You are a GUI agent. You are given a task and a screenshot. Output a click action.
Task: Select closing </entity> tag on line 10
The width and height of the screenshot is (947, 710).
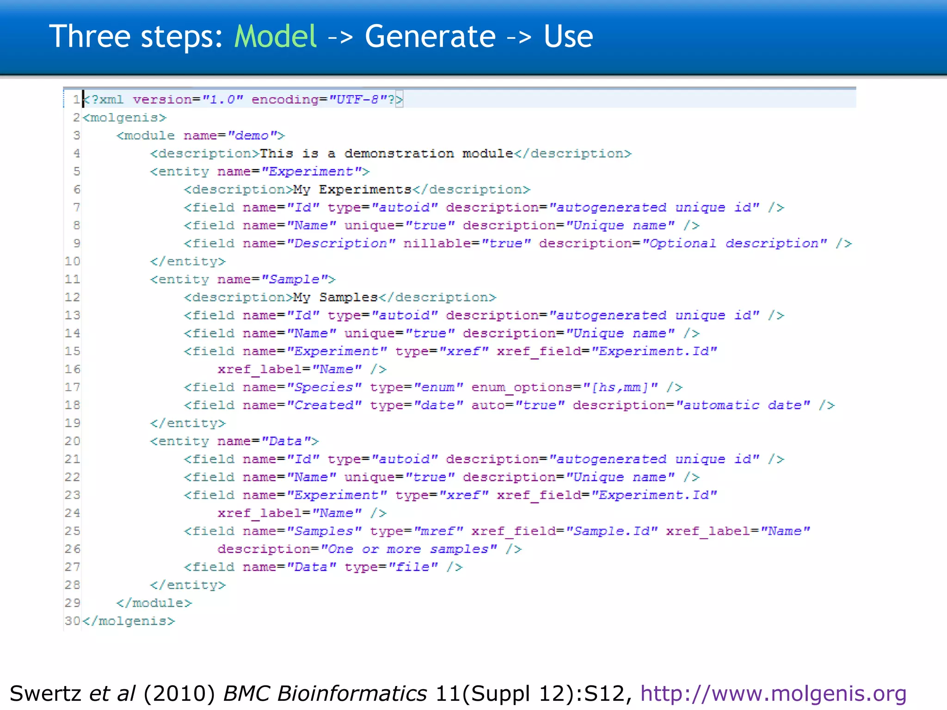tap(188, 262)
